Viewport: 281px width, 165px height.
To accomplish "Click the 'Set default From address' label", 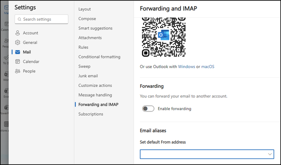I will click(x=163, y=142).
